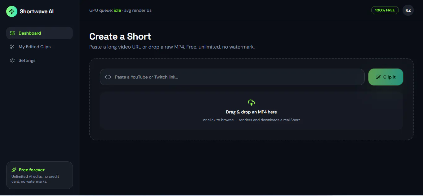Open Settings from the sidebar
The image size is (423, 196).
(39, 60)
